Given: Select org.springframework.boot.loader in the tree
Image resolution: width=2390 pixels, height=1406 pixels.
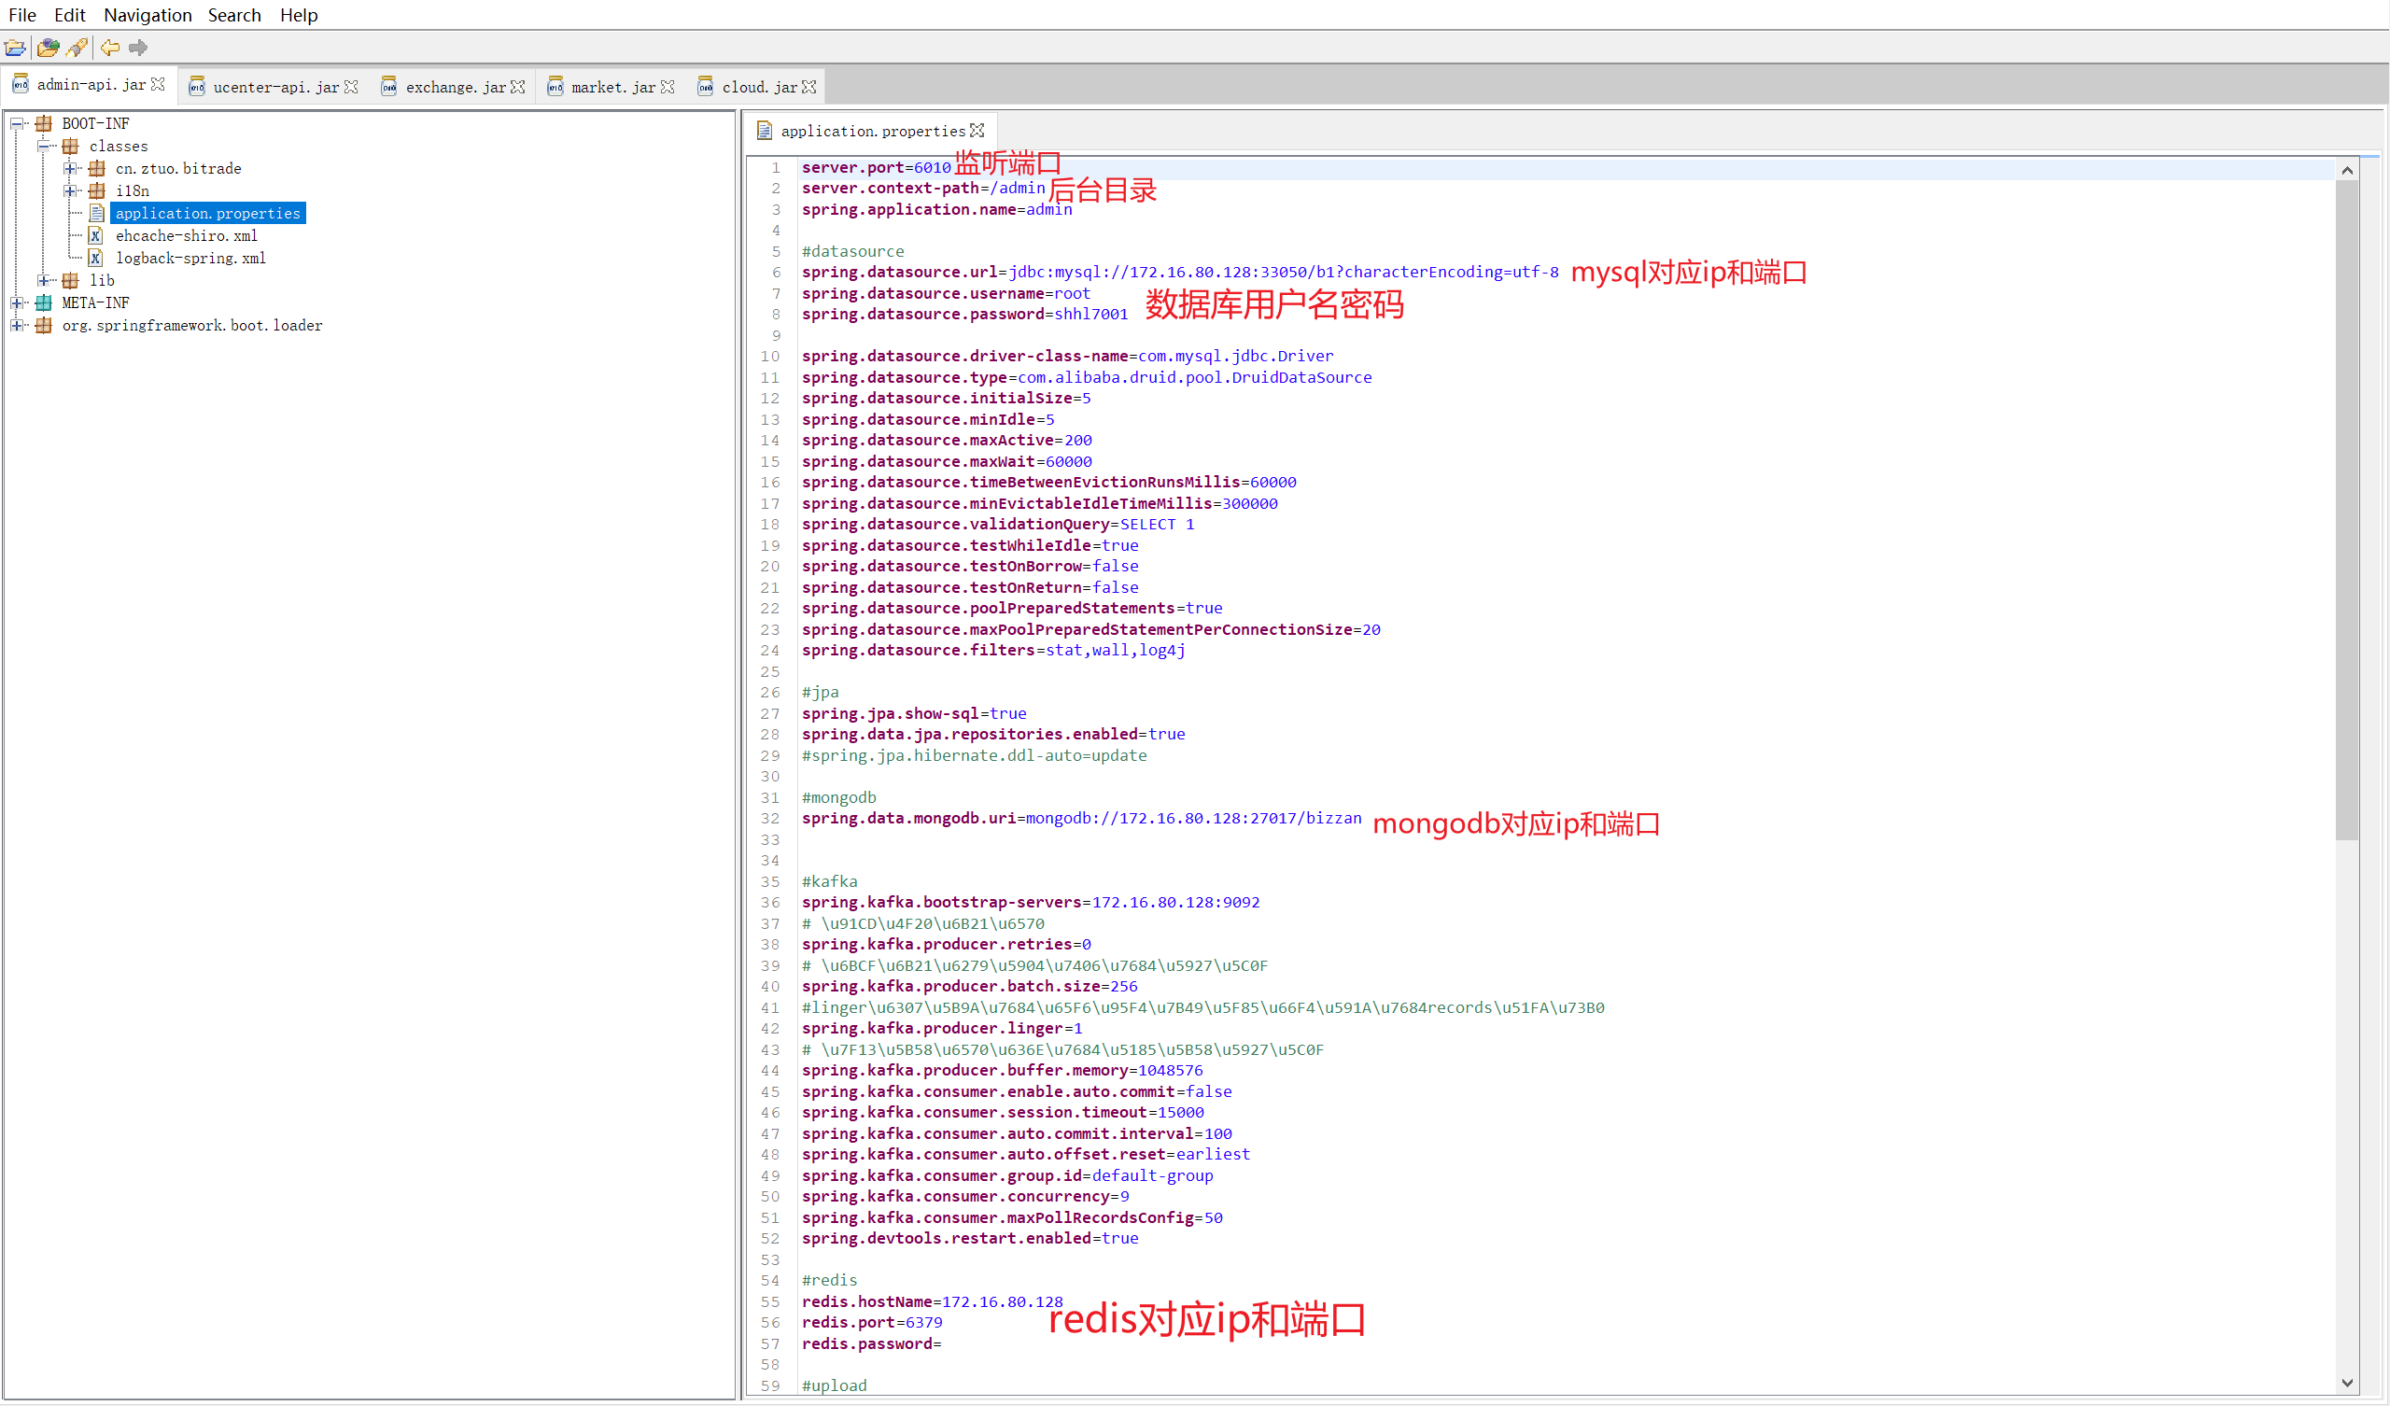Looking at the screenshot, I should (x=191, y=326).
